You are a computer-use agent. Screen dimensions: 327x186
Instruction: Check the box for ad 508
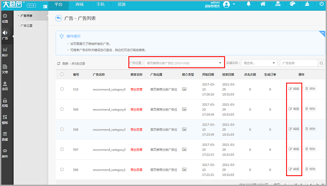[x=62, y=129]
